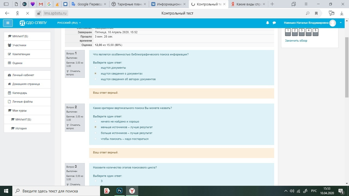Close the Google Перевод tab
349x196 pixels.
[x=105, y=4]
